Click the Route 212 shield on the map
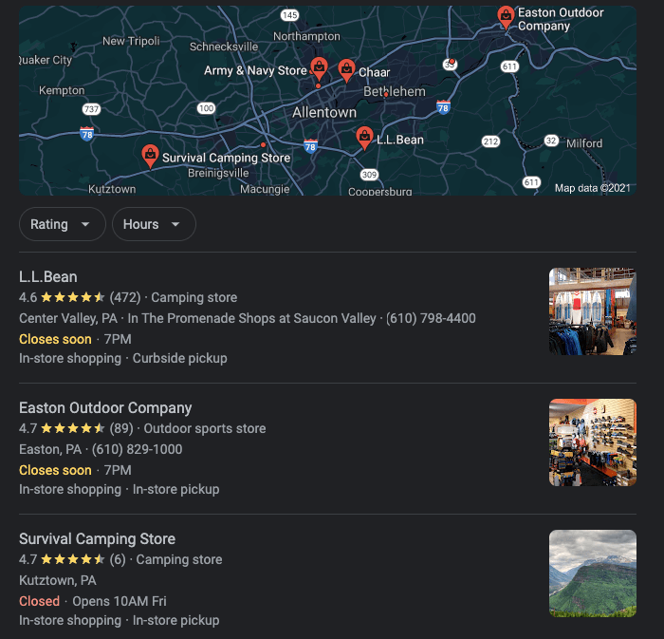 coord(490,141)
